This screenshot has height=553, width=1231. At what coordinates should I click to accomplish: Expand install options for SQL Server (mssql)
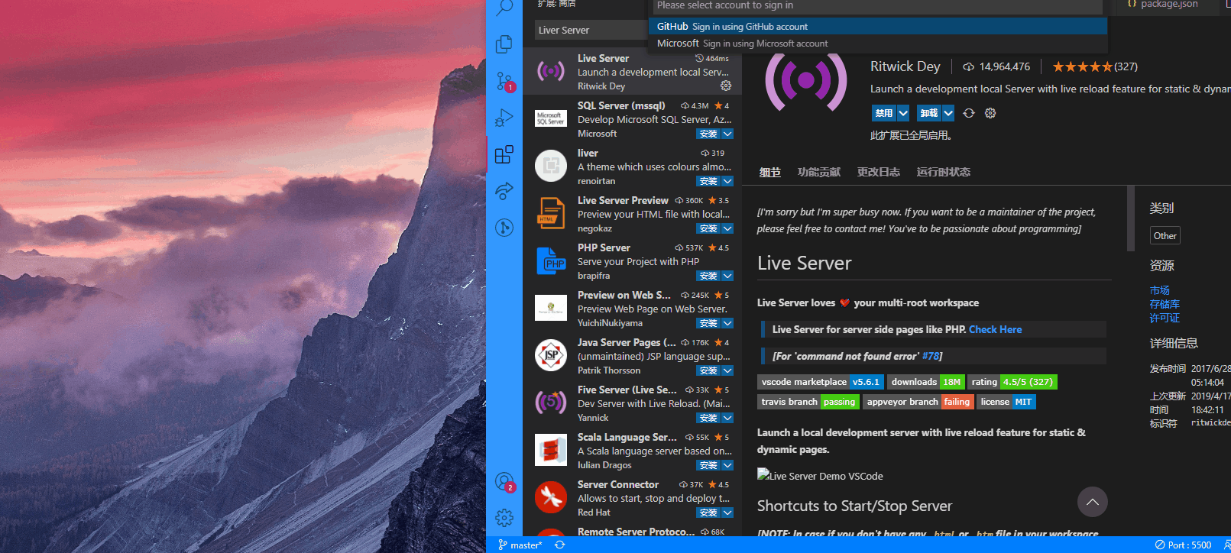pyautogui.click(x=727, y=134)
